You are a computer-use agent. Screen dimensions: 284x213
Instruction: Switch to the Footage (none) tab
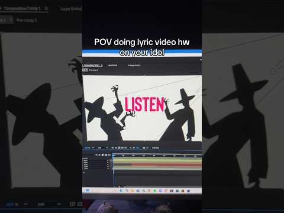coord(134,65)
